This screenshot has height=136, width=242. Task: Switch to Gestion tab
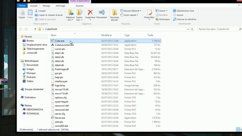click(x=80, y=6)
